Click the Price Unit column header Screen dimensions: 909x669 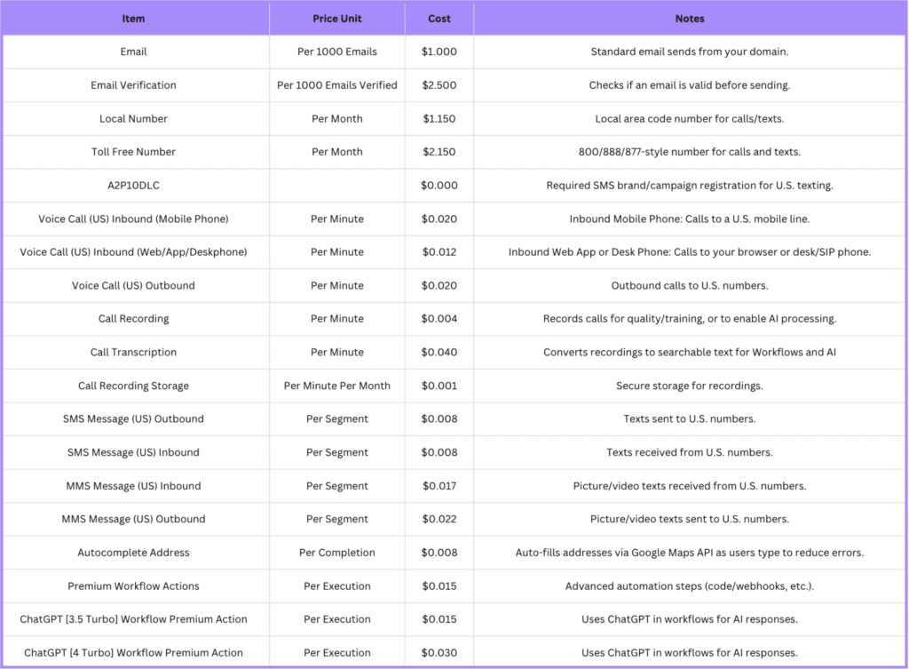tap(336, 19)
